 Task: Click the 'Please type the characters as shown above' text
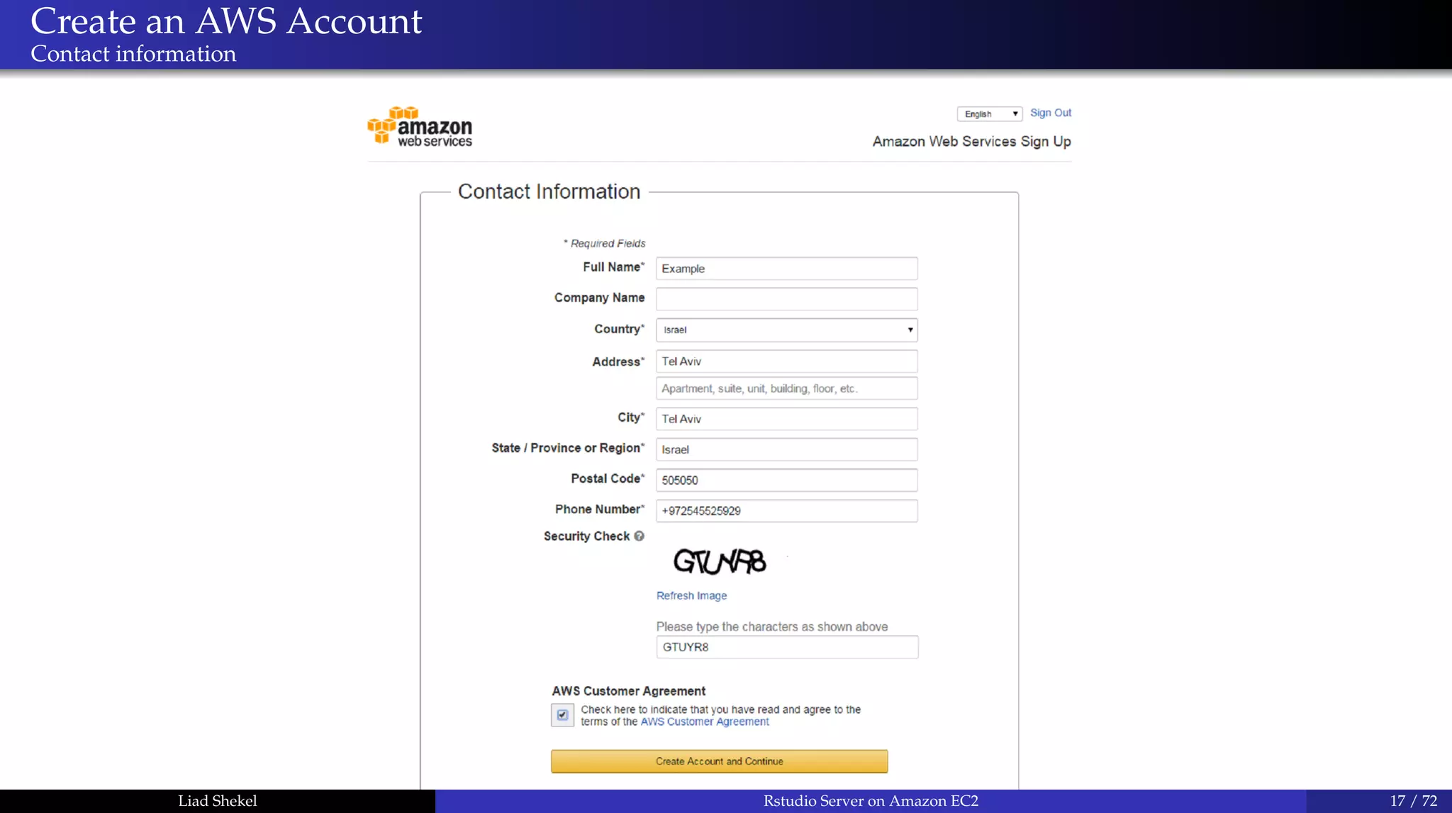[x=772, y=627]
